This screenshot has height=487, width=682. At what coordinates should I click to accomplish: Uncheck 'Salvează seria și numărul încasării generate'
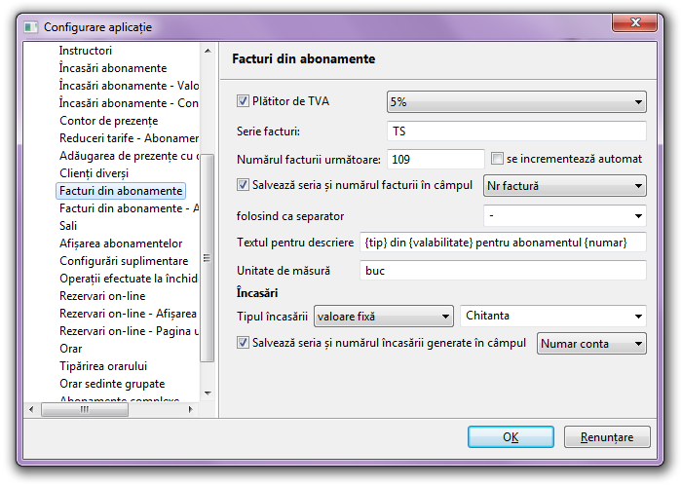(x=244, y=342)
